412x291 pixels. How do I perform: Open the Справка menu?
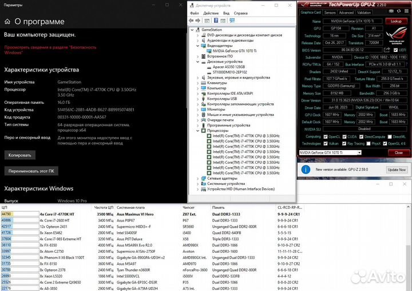241,13
